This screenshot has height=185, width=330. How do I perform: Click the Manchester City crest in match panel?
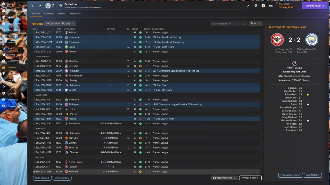[312, 40]
